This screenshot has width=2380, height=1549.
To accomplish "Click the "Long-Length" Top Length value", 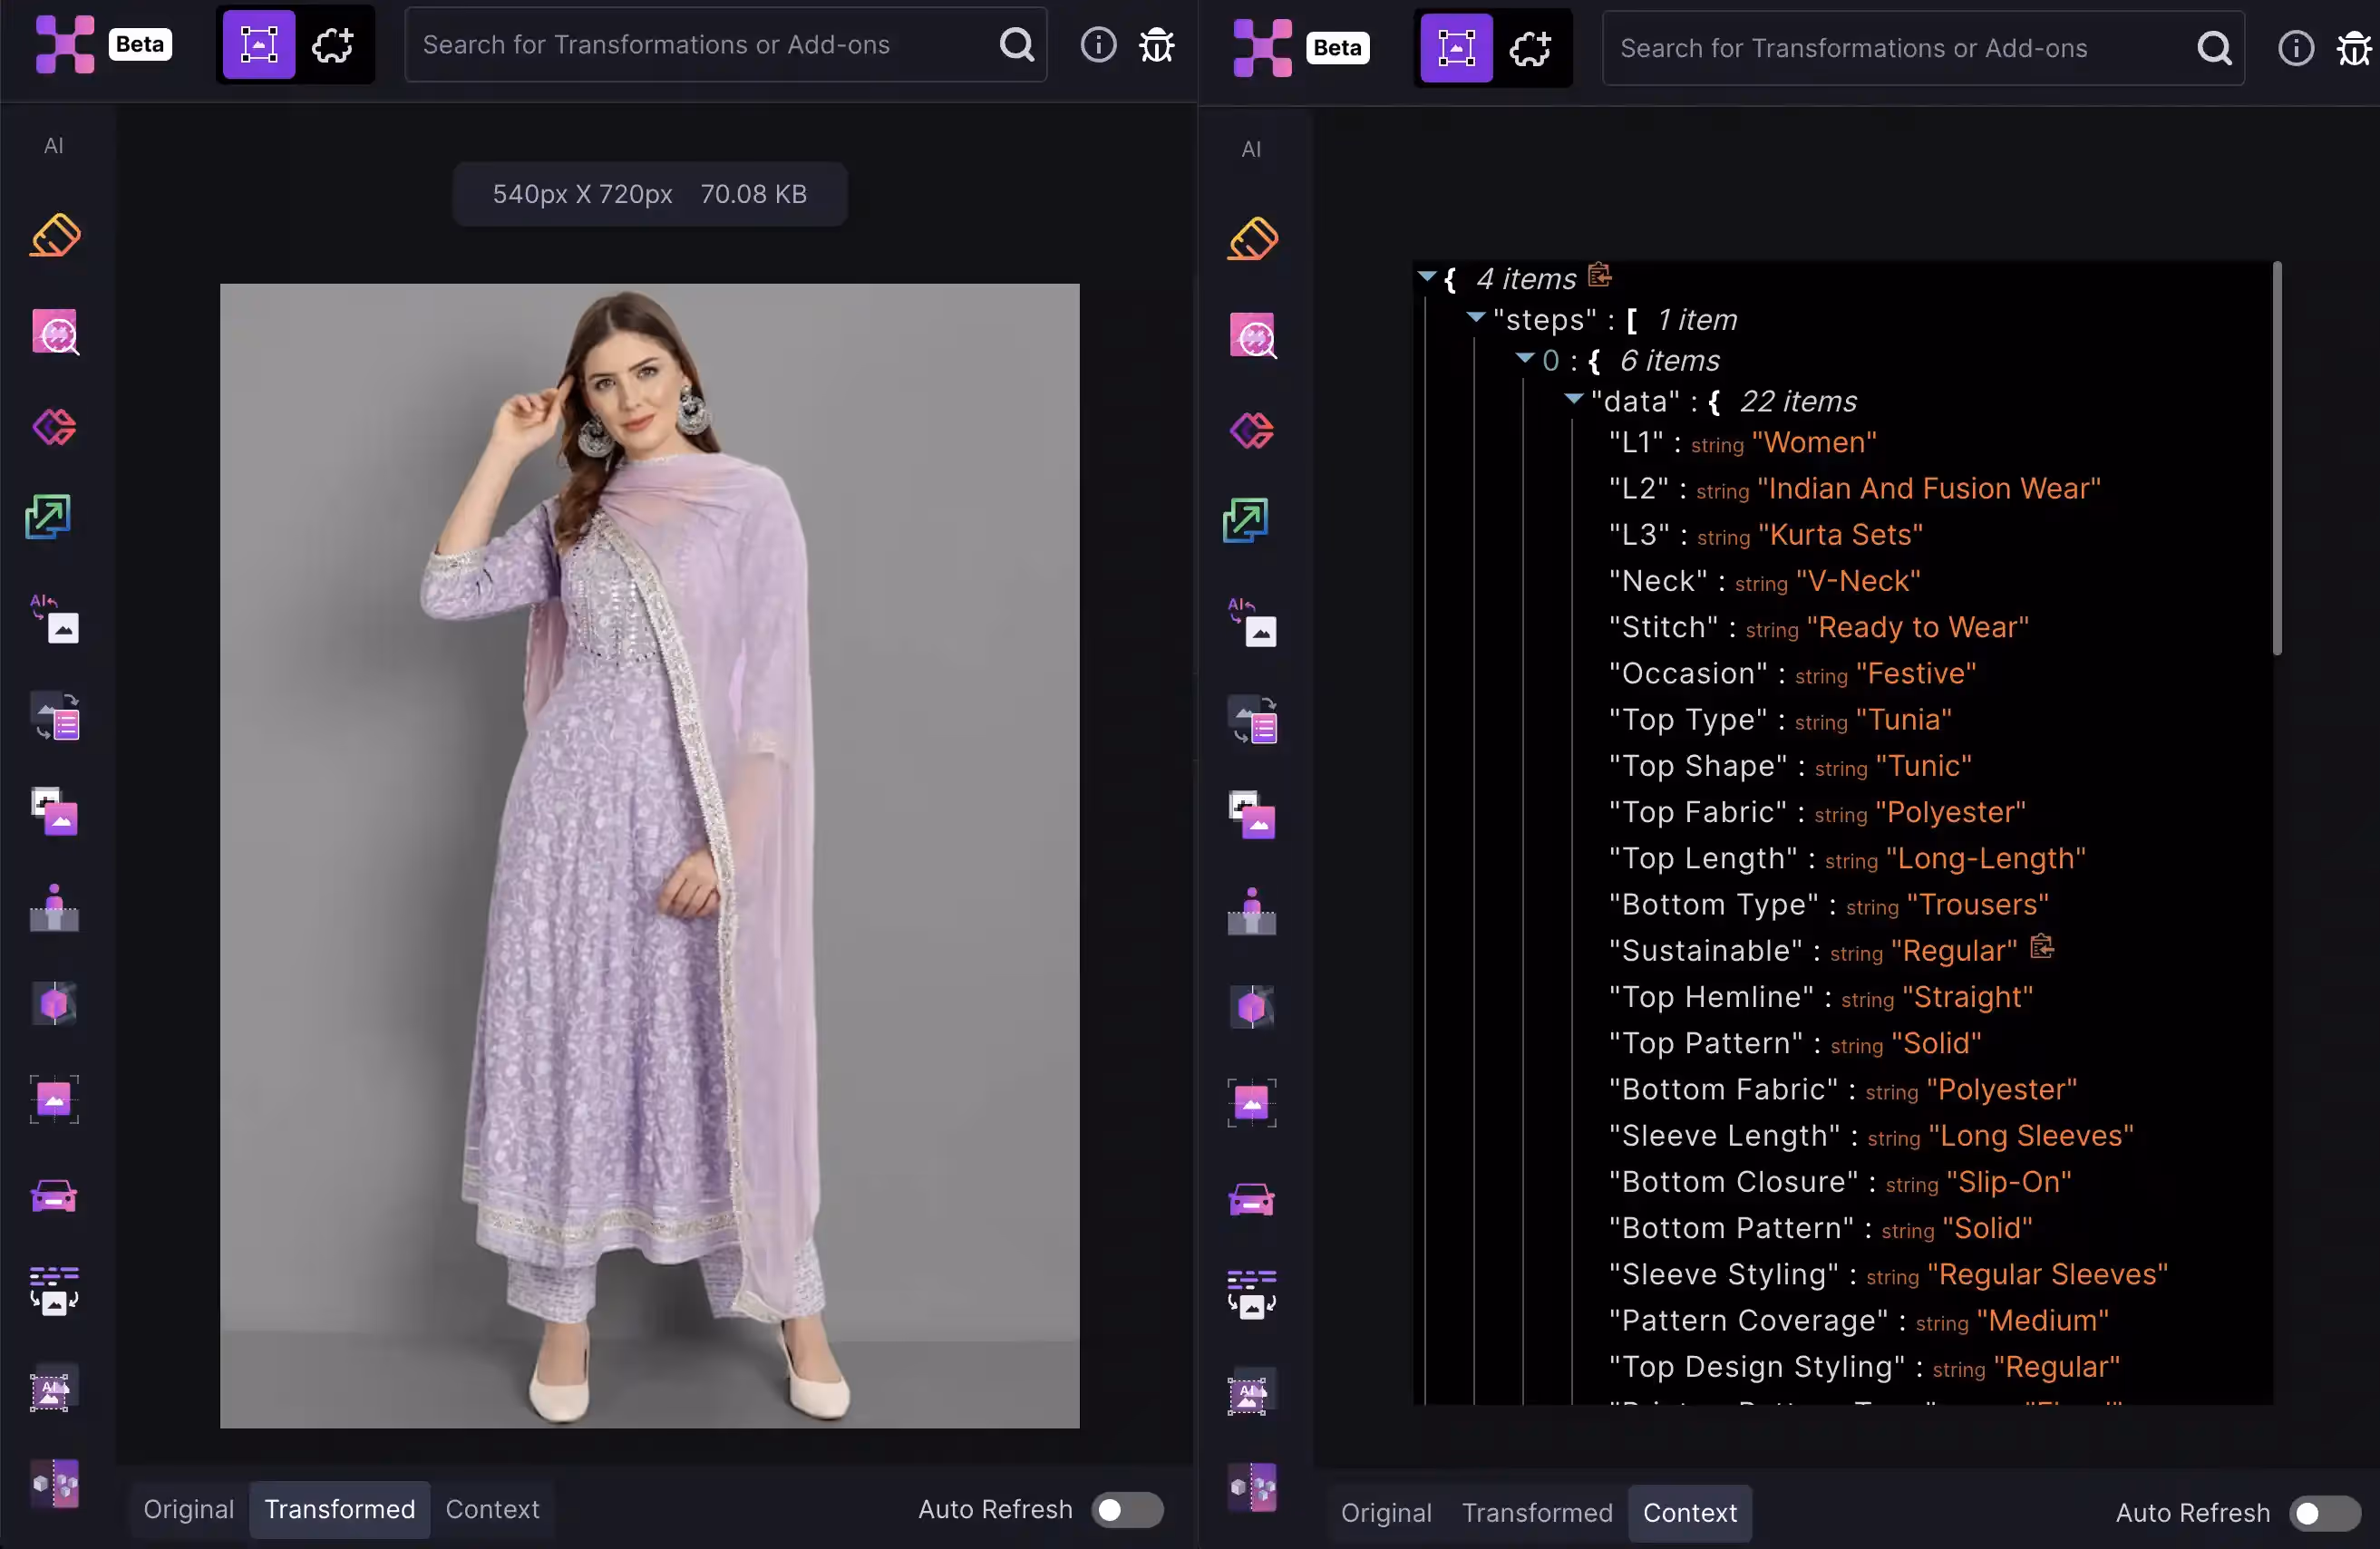I will pyautogui.click(x=1985, y=858).
